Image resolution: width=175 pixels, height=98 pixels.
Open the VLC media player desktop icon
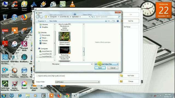coord(72,4)
